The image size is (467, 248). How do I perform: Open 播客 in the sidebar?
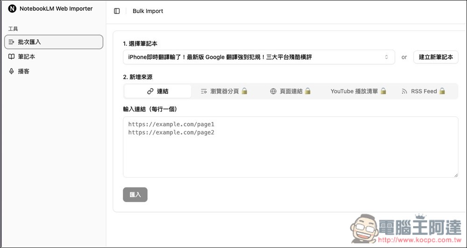pos(54,71)
